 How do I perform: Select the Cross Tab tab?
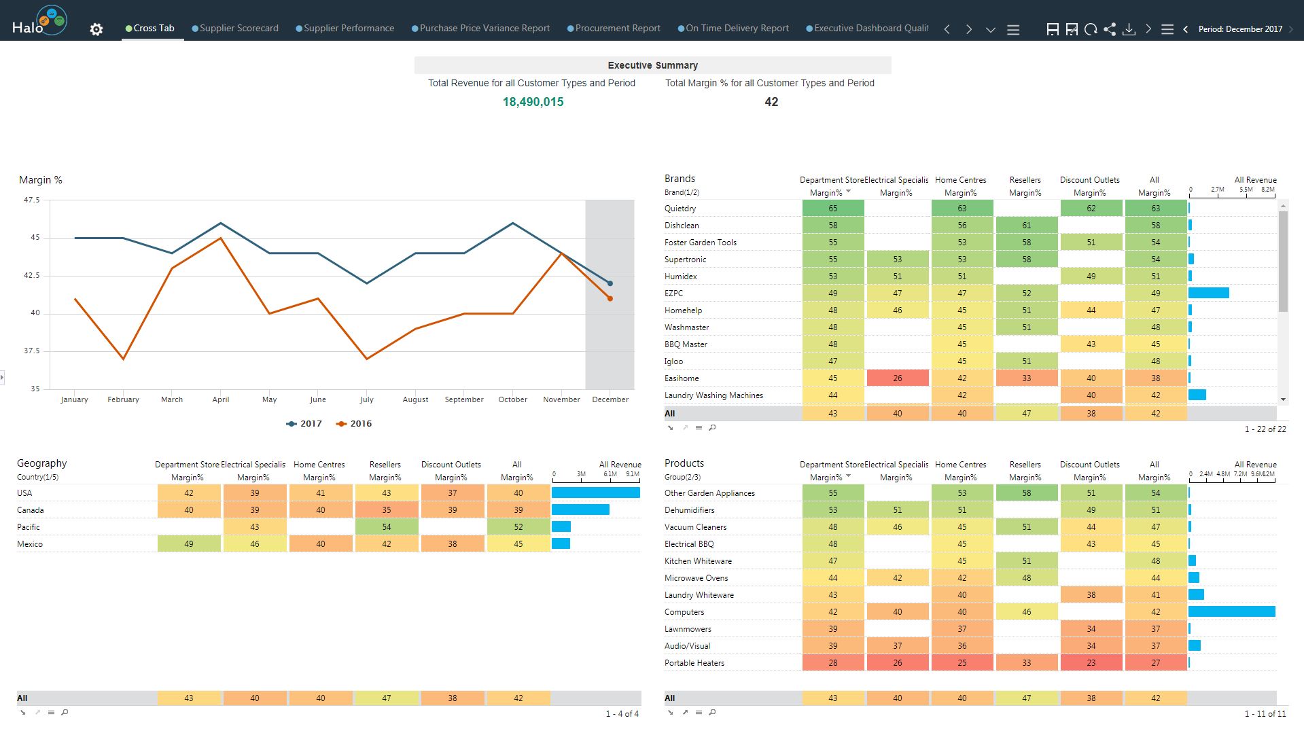[x=150, y=29]
